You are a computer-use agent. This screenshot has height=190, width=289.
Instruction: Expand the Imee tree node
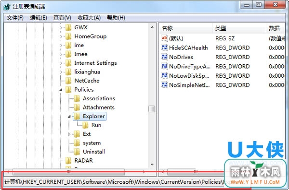pyautogui.click(x=61, y=54)
